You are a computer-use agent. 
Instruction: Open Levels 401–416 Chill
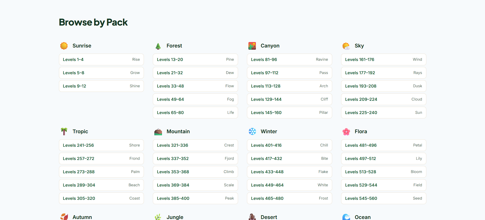[x=290, y=145]
